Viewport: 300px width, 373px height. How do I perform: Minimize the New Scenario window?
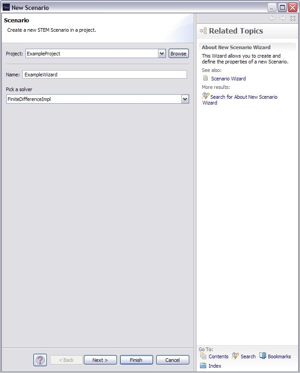(271, 8)
